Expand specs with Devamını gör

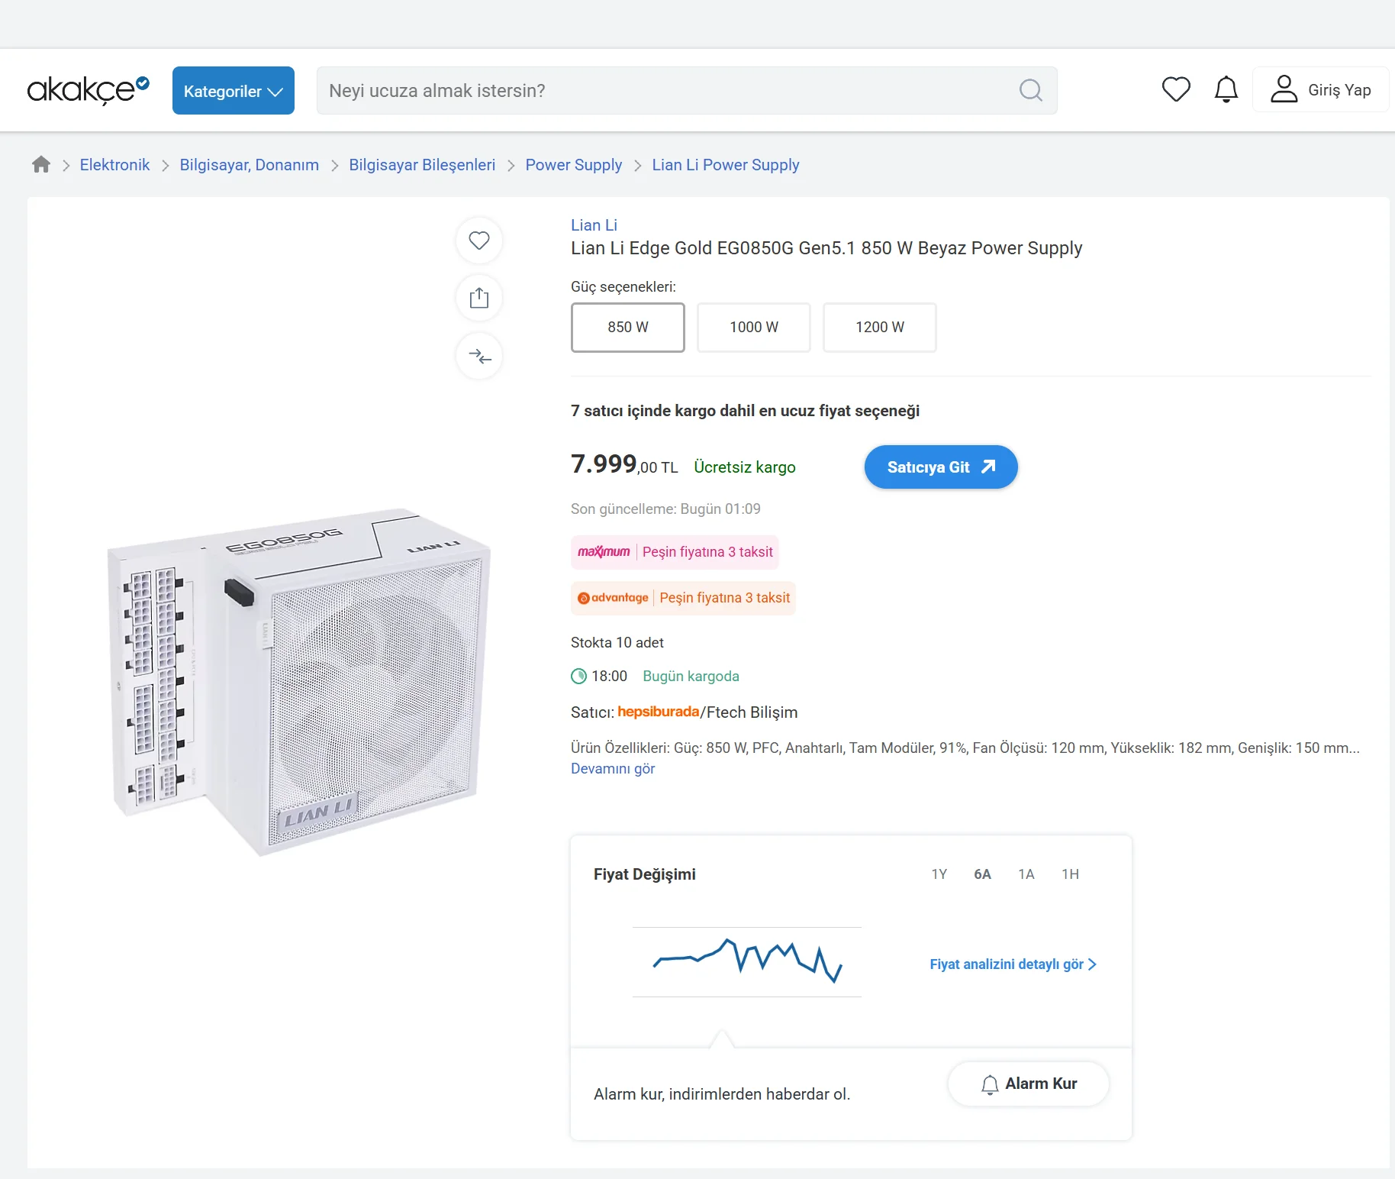pos(613,769)
